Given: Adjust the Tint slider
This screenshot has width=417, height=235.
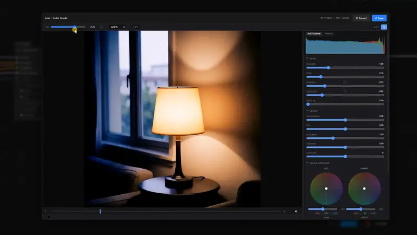Looking at the screenshot, I should [x=345, y=129].
